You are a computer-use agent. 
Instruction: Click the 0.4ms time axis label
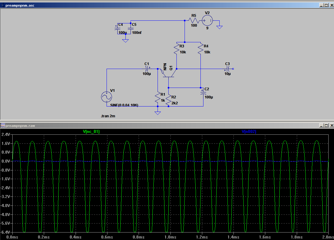(76, 237)
